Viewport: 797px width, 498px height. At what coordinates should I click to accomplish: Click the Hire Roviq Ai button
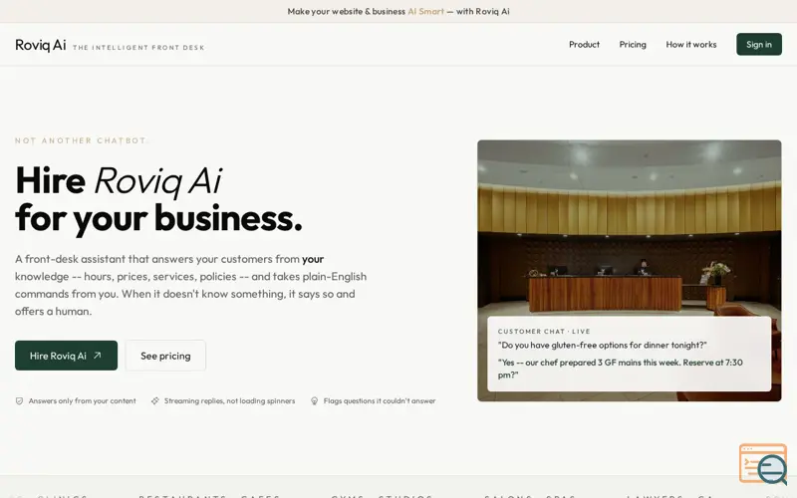[x=66, y=356]
